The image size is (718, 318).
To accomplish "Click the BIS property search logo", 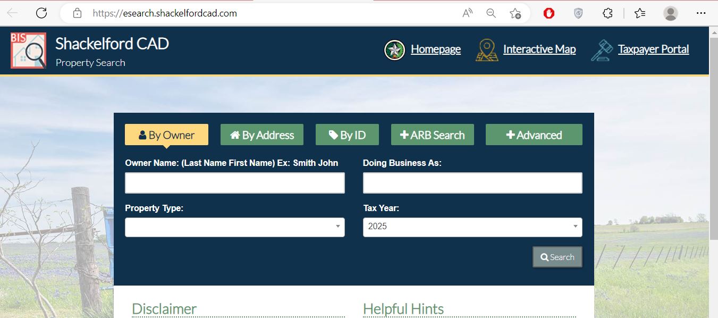I will [28, 51].
